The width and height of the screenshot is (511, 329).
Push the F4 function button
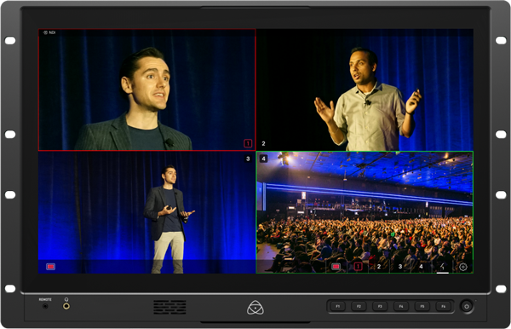tap(401, 307)
